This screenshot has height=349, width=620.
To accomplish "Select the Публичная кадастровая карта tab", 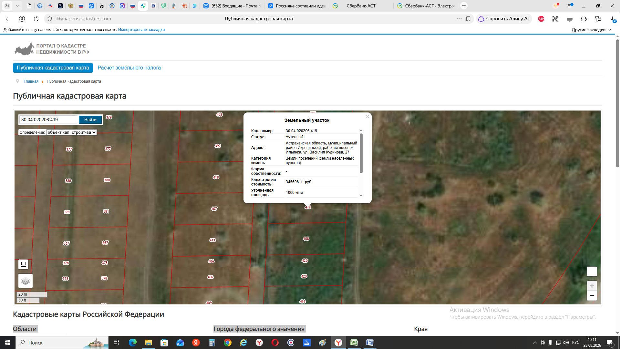I will point(53,68).
